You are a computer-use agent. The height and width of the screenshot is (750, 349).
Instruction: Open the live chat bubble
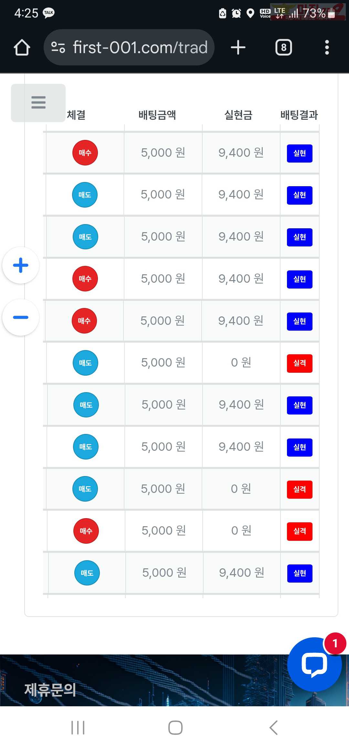(314, 665)
